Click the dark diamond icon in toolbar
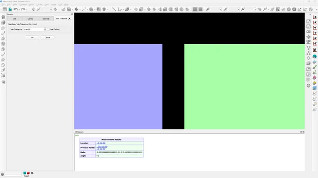 tap(76, 9)
